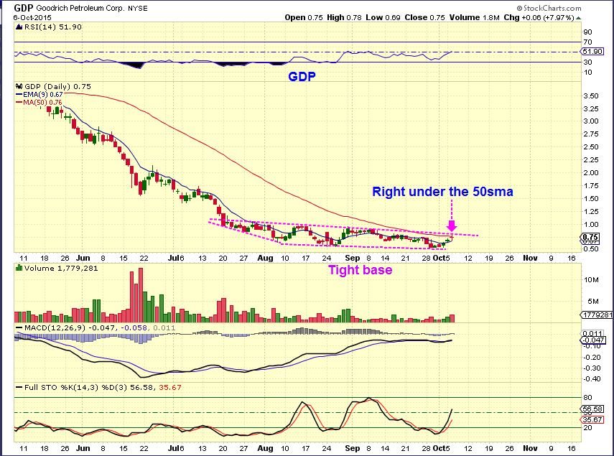Select the Oct 5 date axis label
Viewport: 614px width, 456px height.
point(439,257)
